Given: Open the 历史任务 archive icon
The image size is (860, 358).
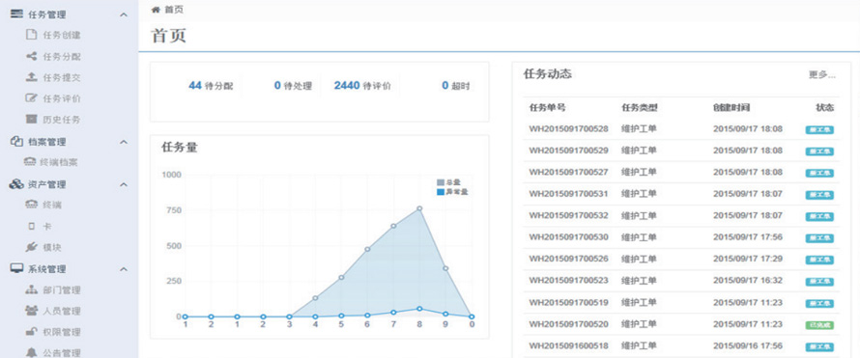Looking at the screenshot, I should (x=31, y=120).
